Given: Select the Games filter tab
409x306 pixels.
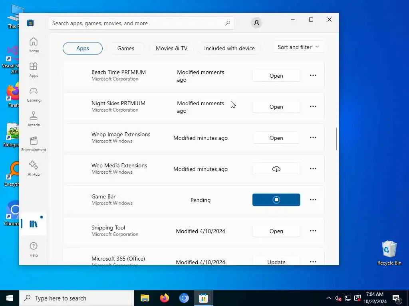Looking at the screenshot, I should pos(126,48).
